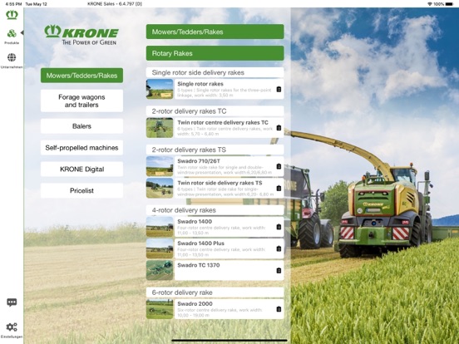Open the Produkte sidebar icon
Viewport: 459px width, 344px height.
point(12,33)
